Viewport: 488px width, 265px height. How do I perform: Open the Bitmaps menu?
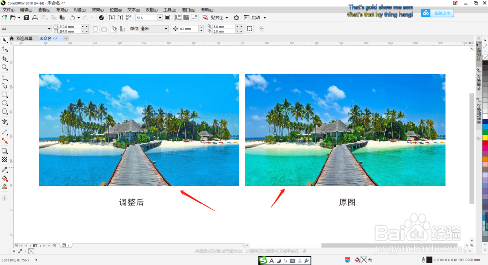click(x=116, y=10)
